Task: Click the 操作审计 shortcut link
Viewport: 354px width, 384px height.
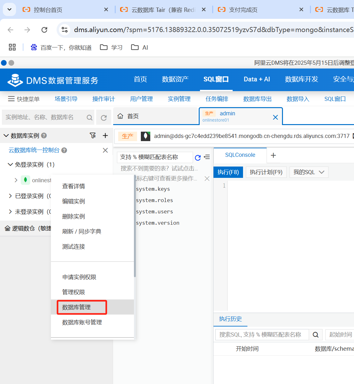Action: point(104,99)
